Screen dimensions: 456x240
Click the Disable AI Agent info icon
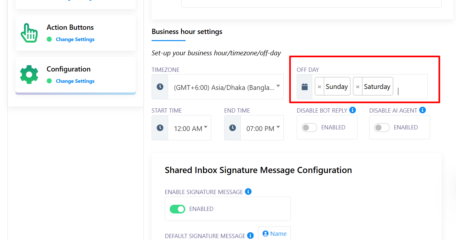click(x=422, y=110)
